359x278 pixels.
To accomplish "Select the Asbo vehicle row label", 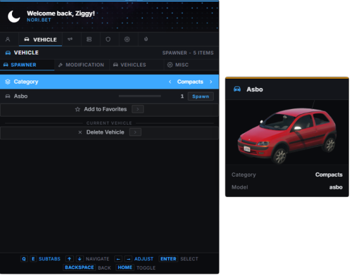I will [21, 96].
